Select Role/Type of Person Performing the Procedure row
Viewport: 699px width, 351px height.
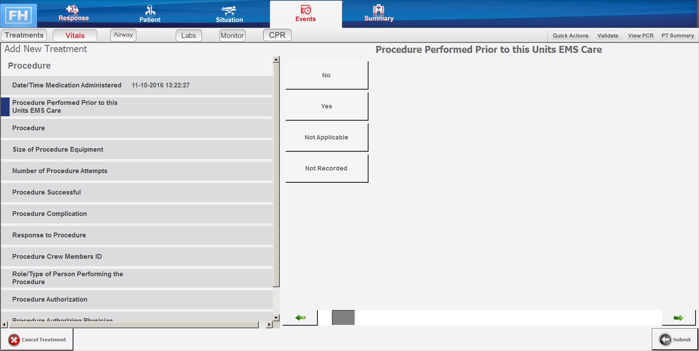[x=137, y=278]
